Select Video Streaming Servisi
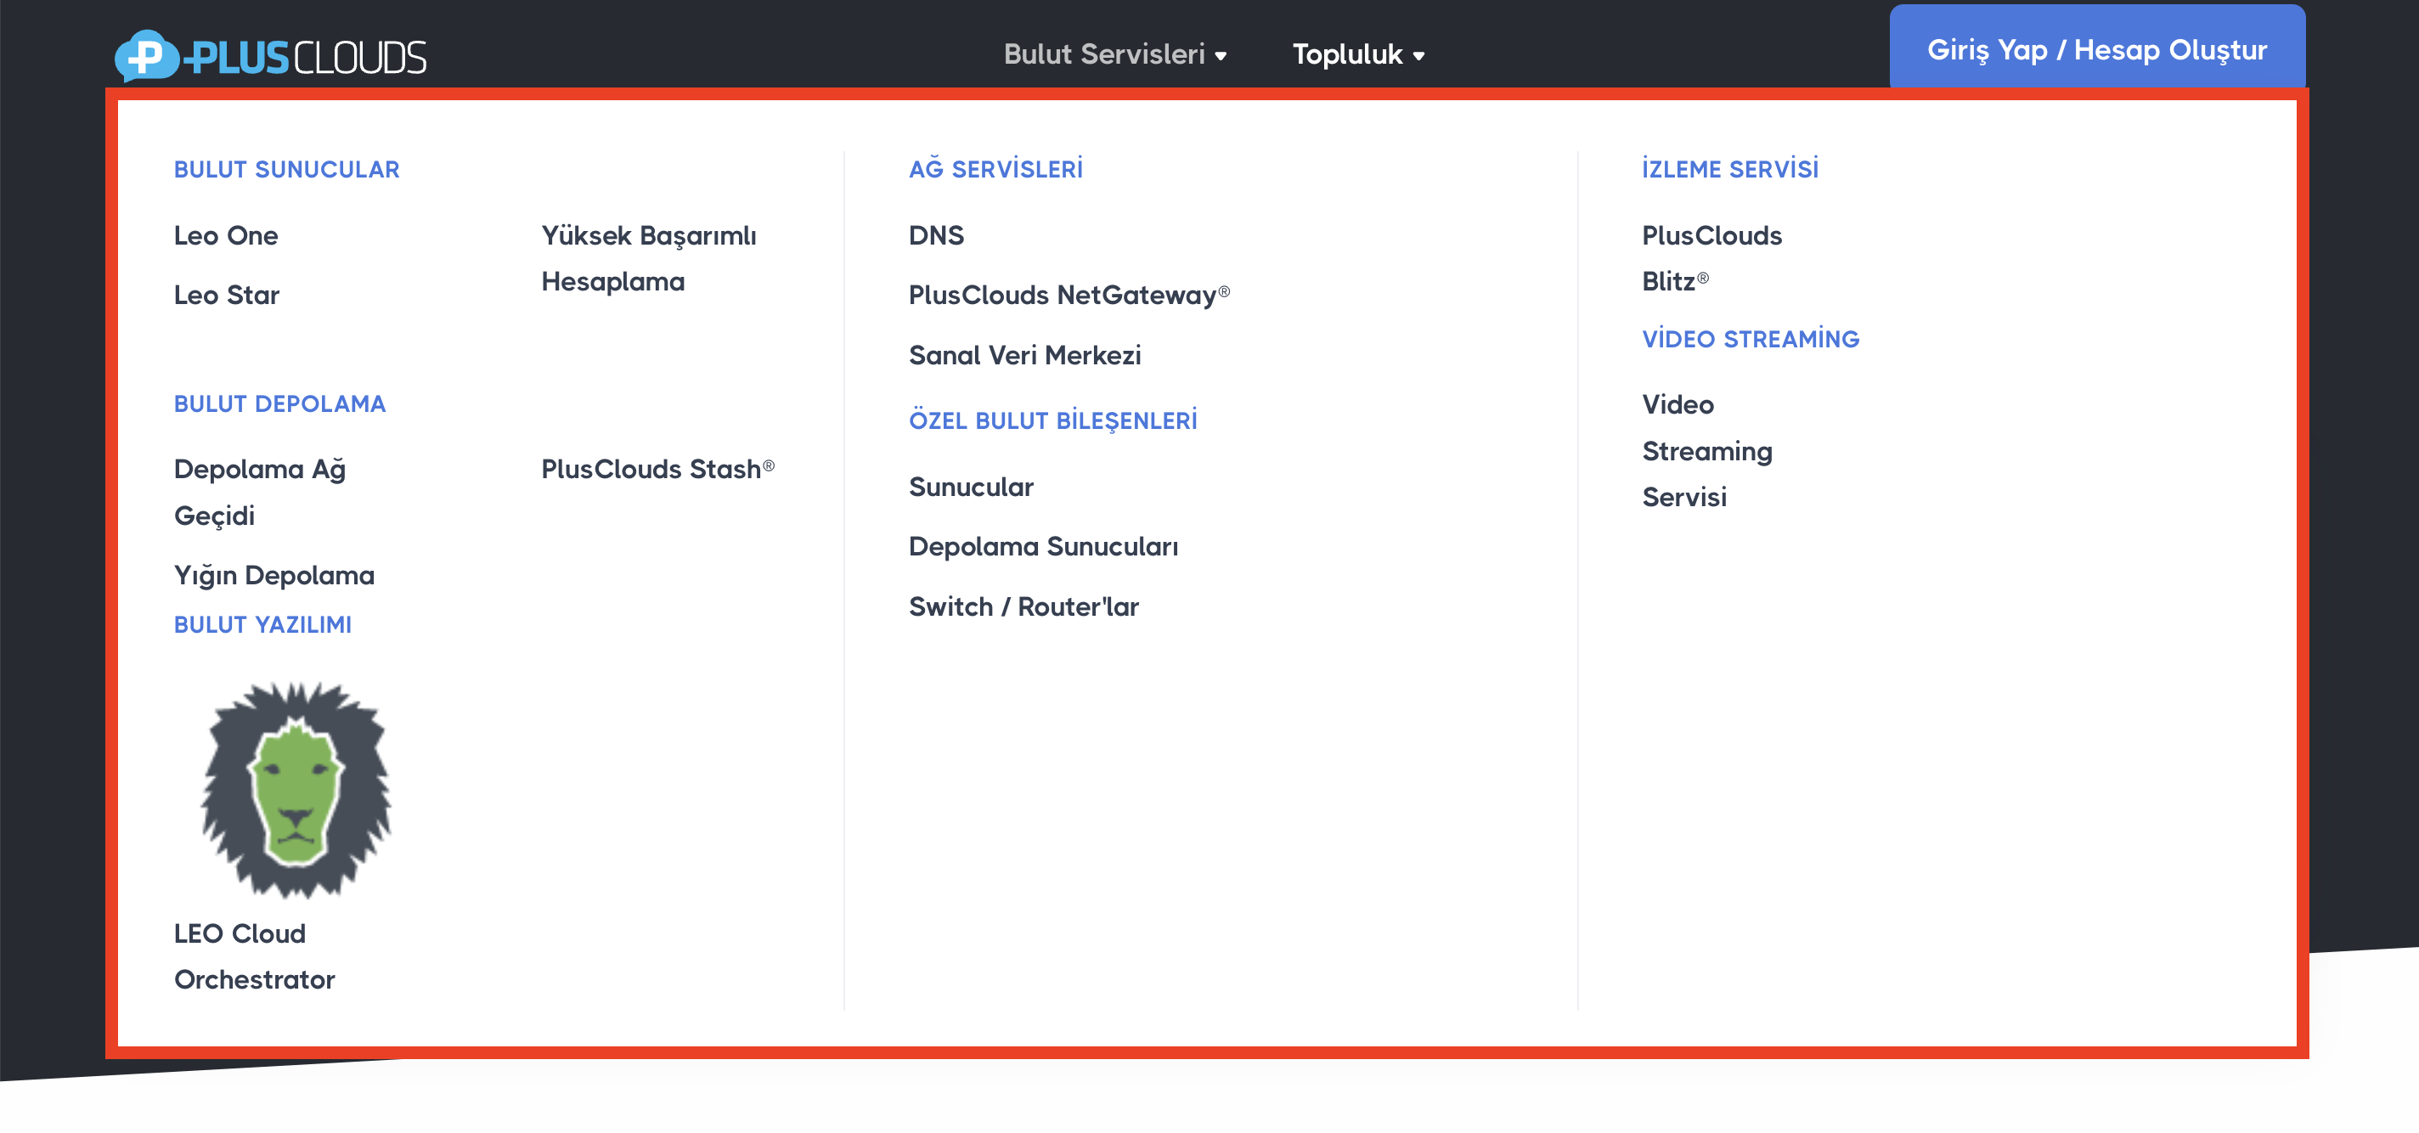Screen dimensions: 2419x1133 [x=1707, y=451]
